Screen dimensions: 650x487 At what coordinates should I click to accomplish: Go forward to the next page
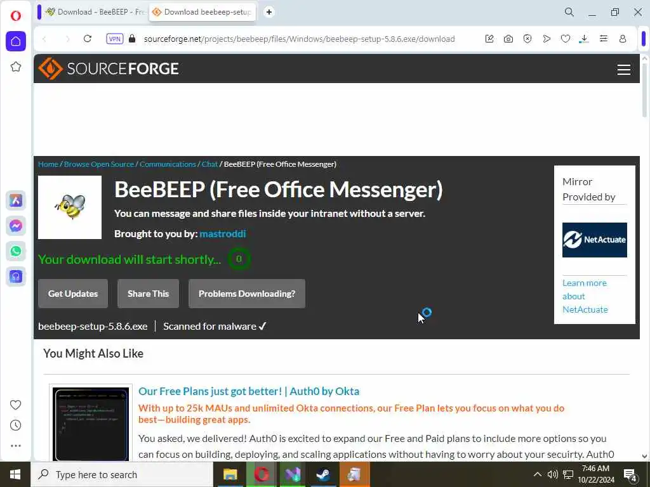tap(67, 39)
